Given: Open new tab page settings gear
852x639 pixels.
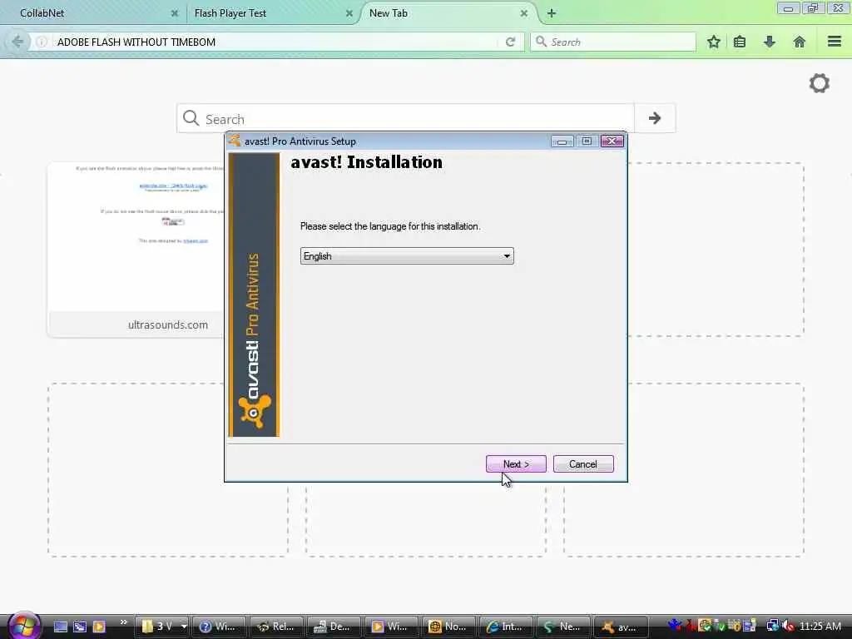Looking at the screenshot, I should pyautogui.click(x=820, y=83).
